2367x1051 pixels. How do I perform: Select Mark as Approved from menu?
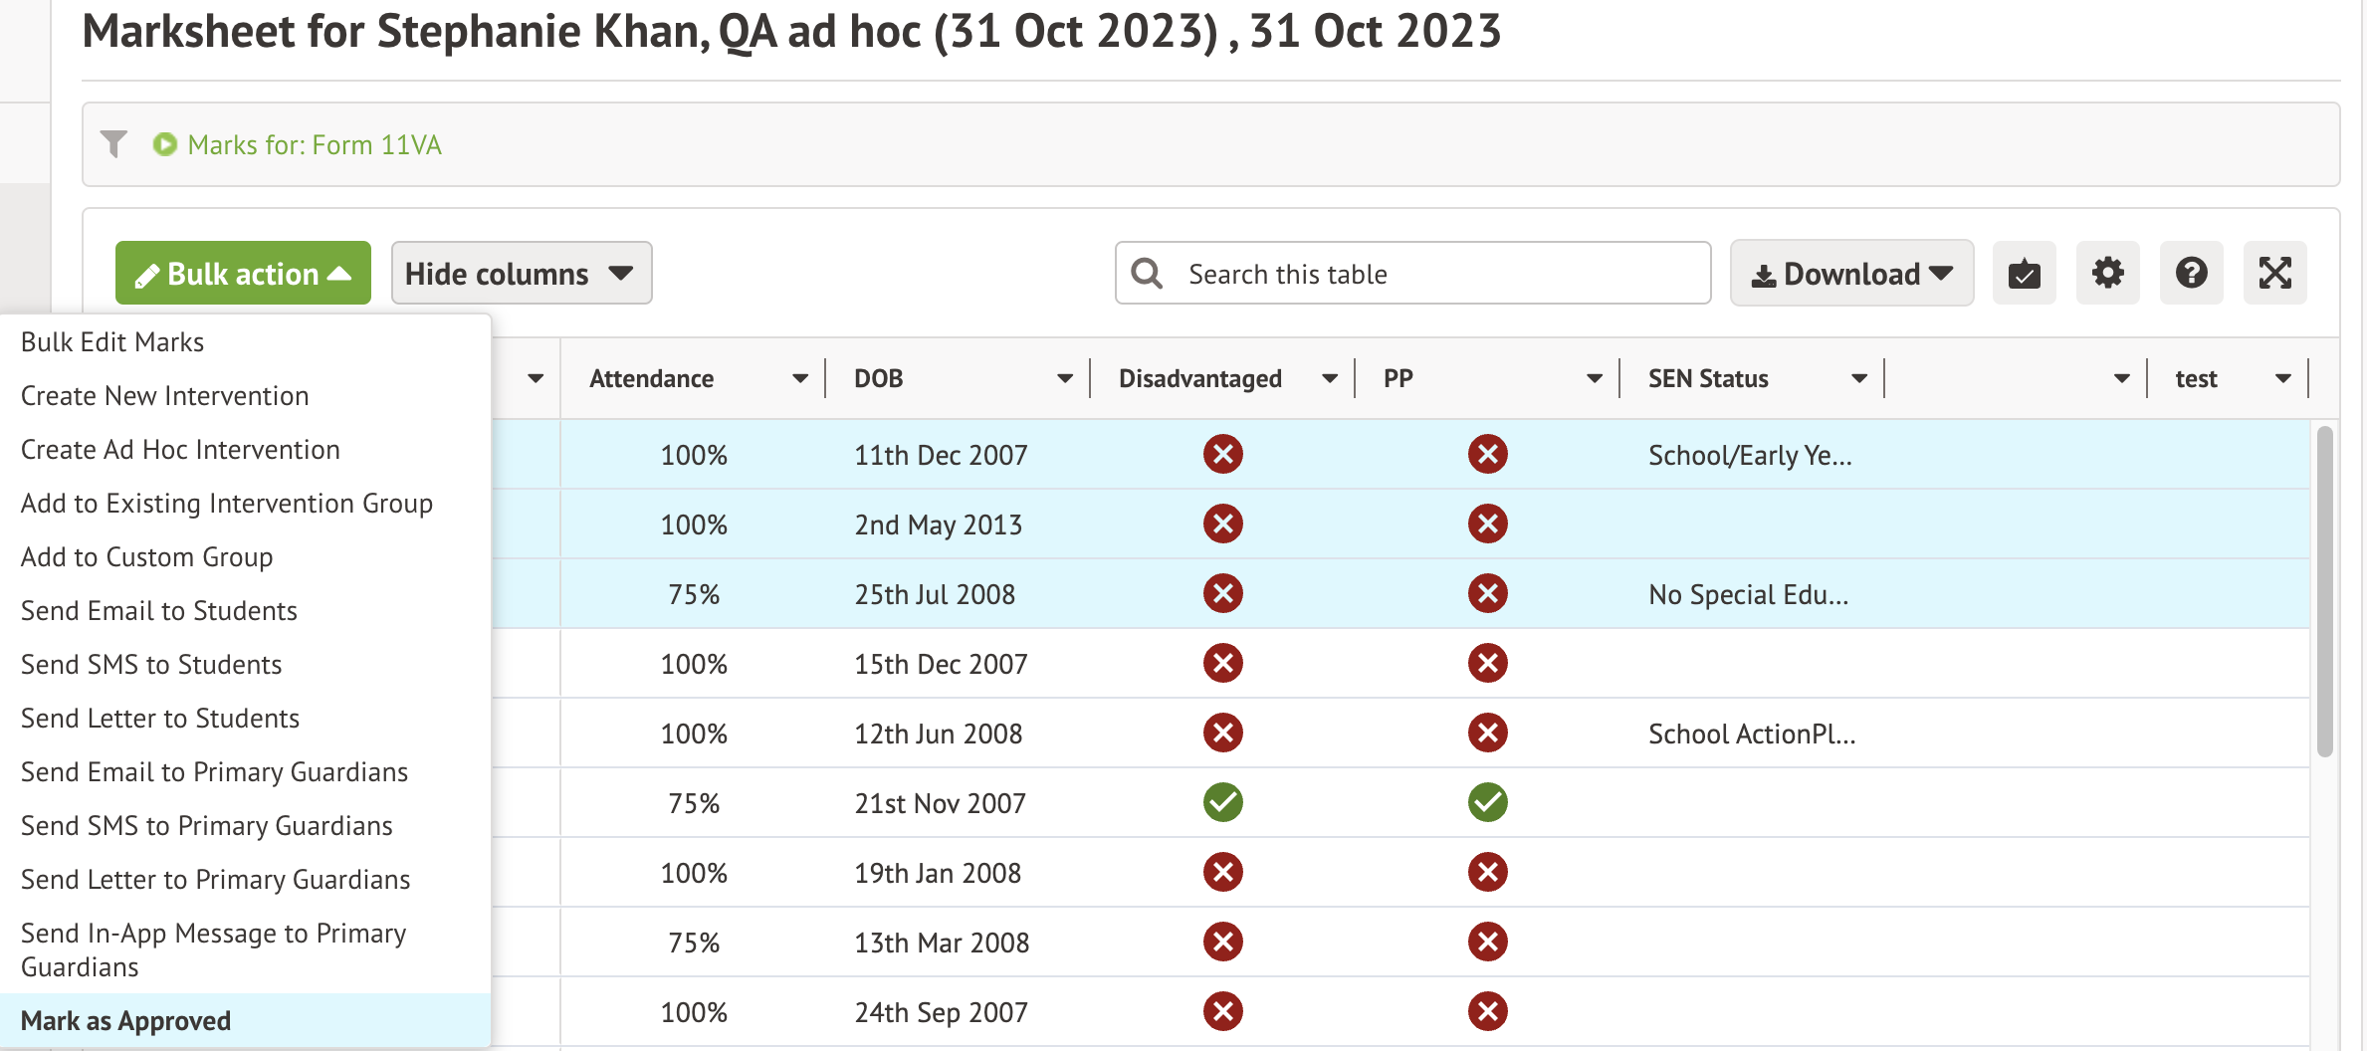[126, 1021]
